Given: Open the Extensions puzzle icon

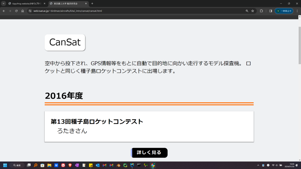Looking at the screenshot, I should tap(261, 11).
